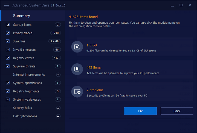Open Junk files module details
The height and width of the screenshot is (133, 197).
[x=19, y=41]
